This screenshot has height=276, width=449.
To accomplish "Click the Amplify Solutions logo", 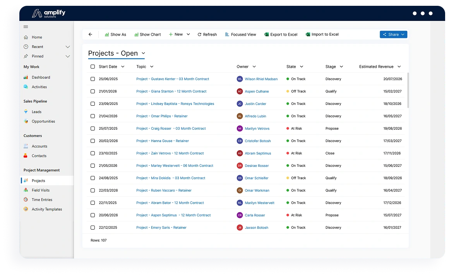I will point(49,13).
